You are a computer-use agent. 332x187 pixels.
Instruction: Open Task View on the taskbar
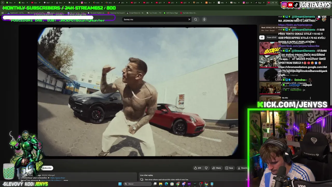tap(155, 184)
